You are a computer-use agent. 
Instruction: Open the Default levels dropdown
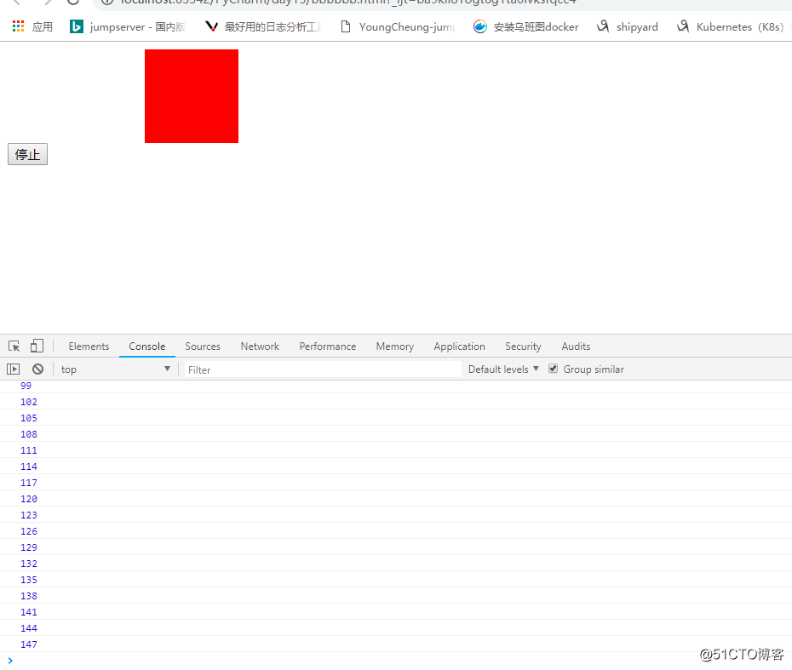503,369
